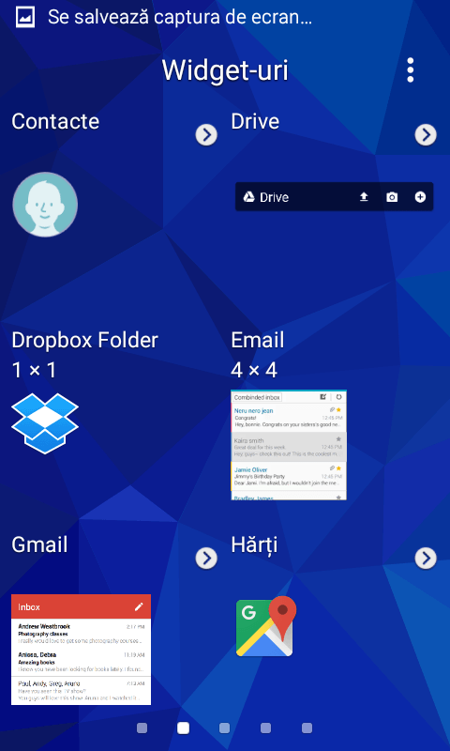Open the three-dot overflow menu
The height and width of the screenshot is (751, 450).
[x=410, y=70]
